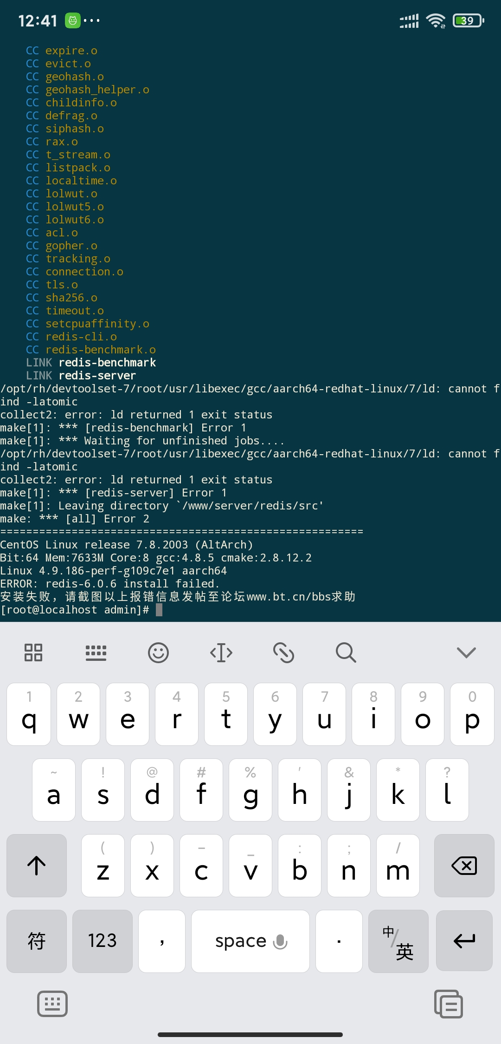The width and height of the screenshot is (501, 1044).
Task: Tap the r key
Action: [x=177, y=714]
